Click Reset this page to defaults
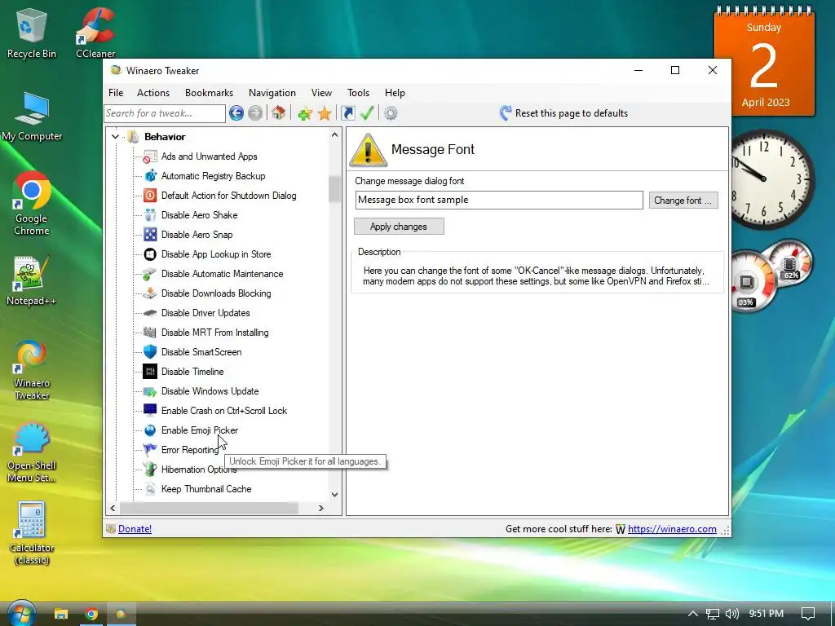Screen dimensions: 835x626 [x=563, y=112]
